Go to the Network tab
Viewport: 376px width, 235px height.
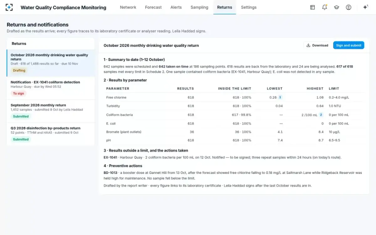128,7
